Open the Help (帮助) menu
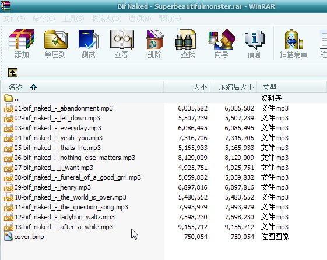Screen dimensions: 327x260 [170, 19]
